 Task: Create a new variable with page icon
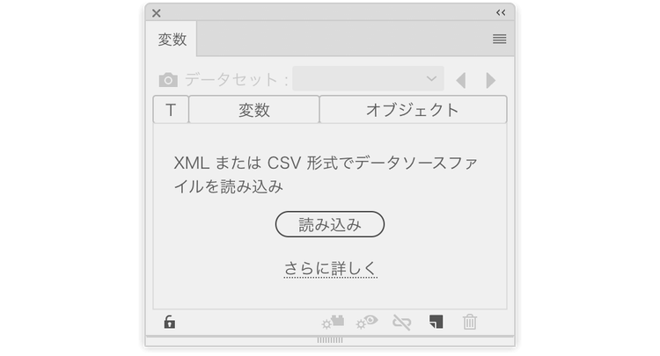[436, 322]
